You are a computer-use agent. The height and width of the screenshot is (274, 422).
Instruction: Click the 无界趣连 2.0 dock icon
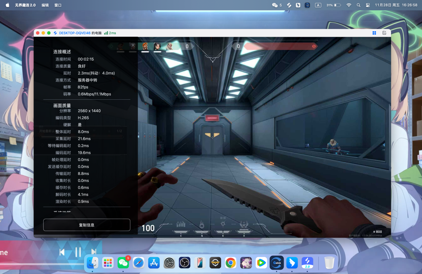(307, 263)
